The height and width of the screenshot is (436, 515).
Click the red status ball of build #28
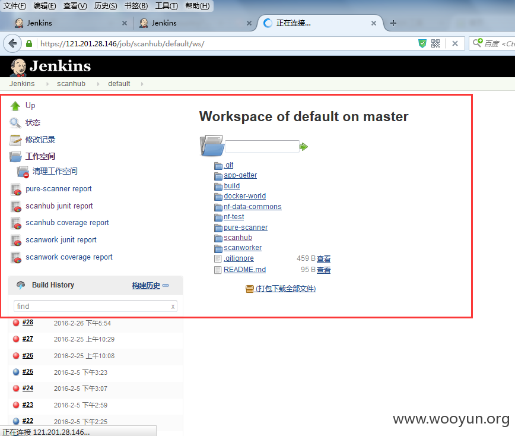coord(16,323)
